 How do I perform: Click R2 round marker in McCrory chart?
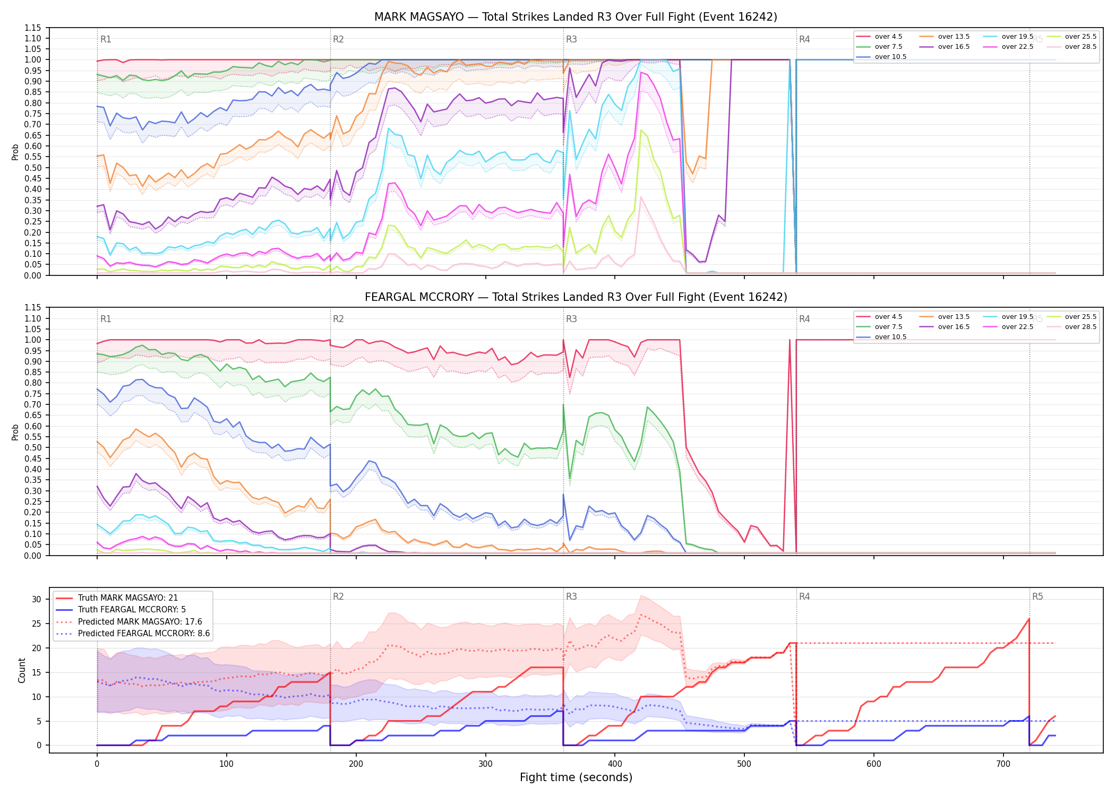coord(338,319)
